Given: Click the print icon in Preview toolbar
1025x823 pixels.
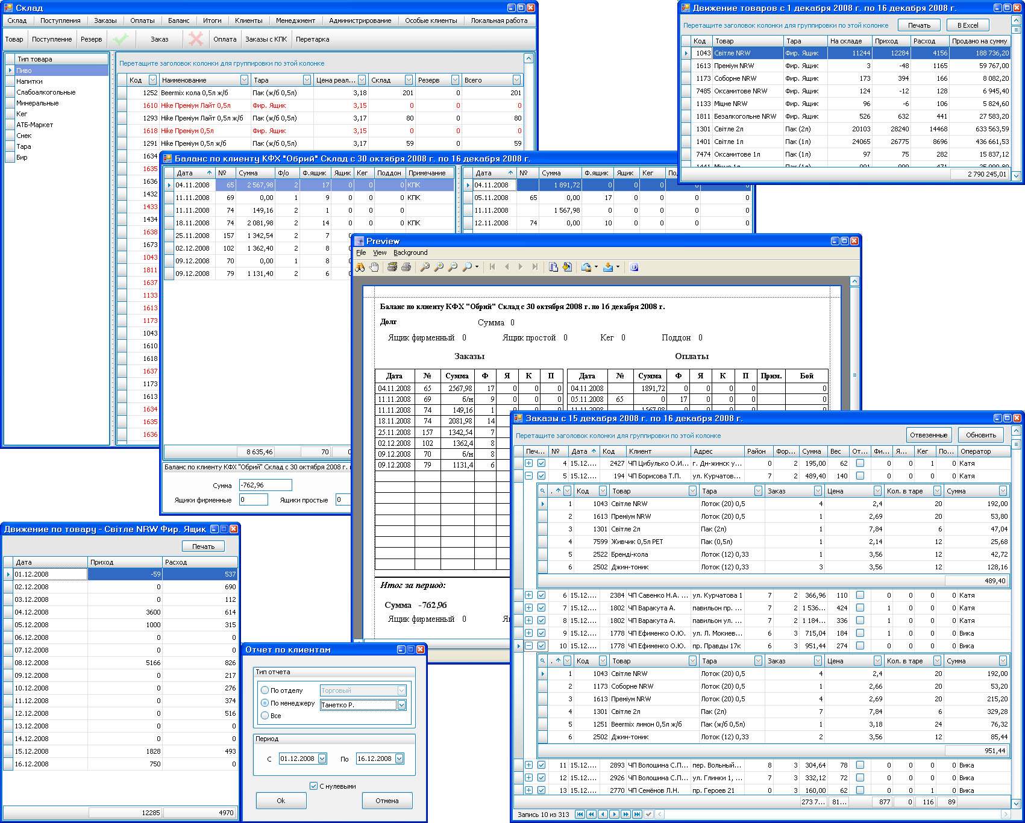Looking at the screenshot, I should [x=406, y=267].
